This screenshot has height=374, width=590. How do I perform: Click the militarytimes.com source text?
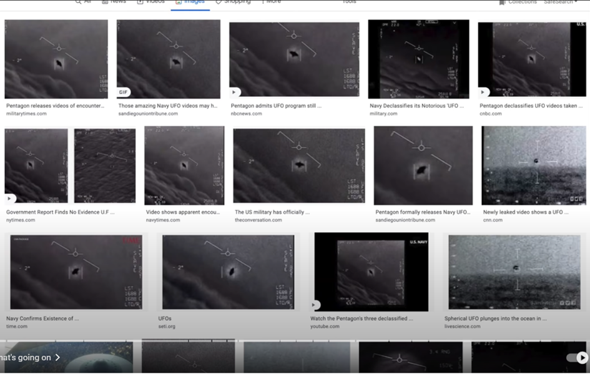[x=26, y=114]
